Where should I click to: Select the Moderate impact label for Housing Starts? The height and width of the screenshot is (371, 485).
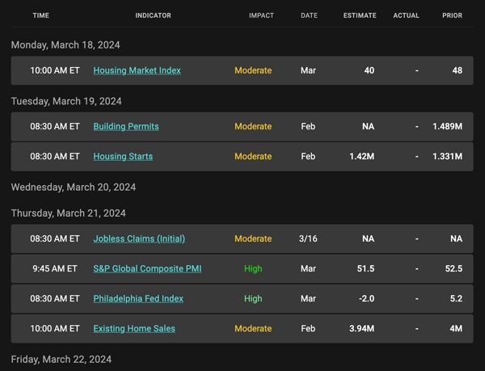click(253, 157)
